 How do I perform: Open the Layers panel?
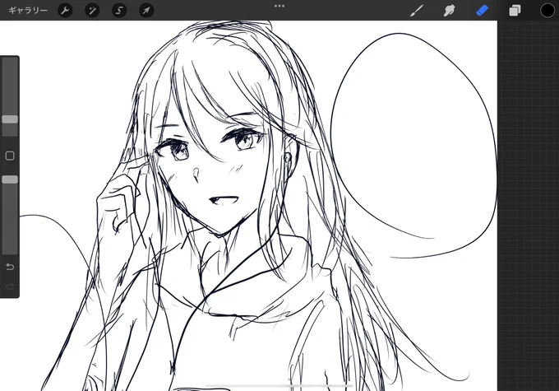click(x=515, y=11)
